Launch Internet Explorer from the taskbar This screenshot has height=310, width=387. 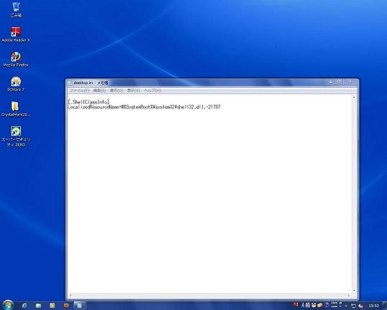point(24,306)
